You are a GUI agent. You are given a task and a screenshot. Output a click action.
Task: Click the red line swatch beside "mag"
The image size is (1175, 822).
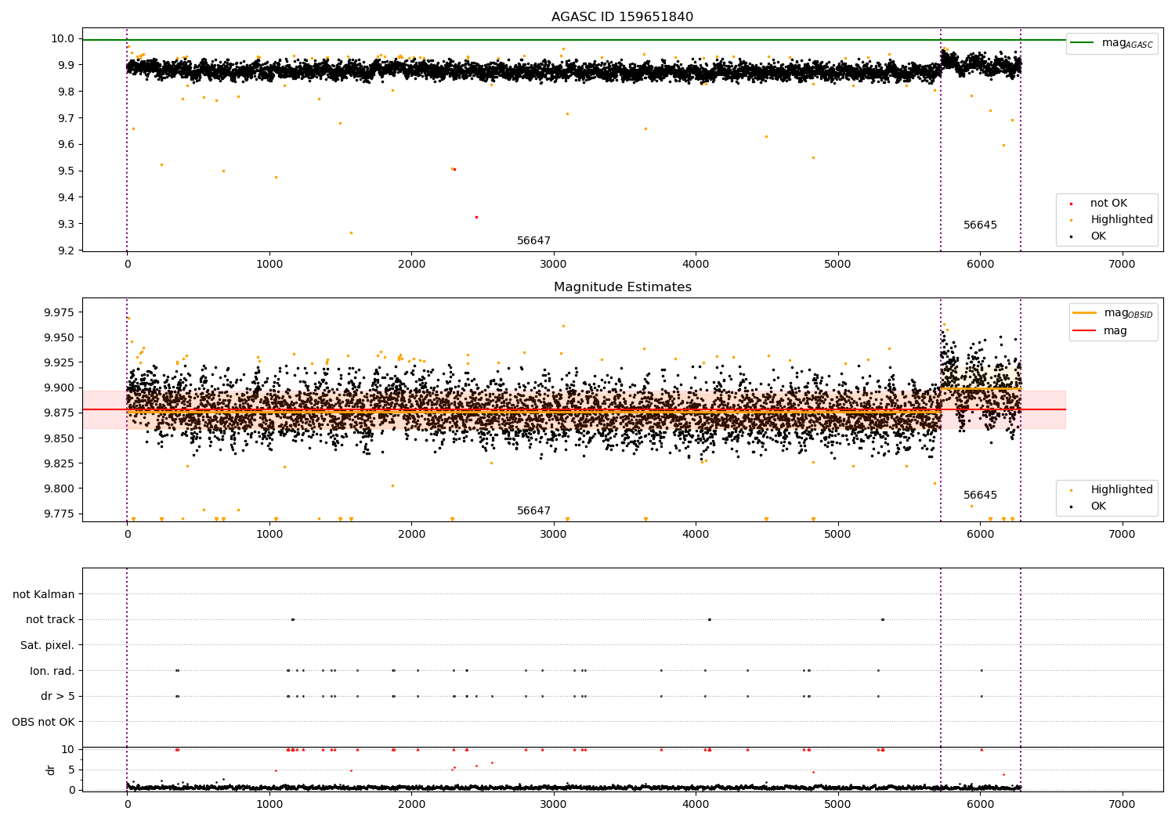[x=1084, y=331]
